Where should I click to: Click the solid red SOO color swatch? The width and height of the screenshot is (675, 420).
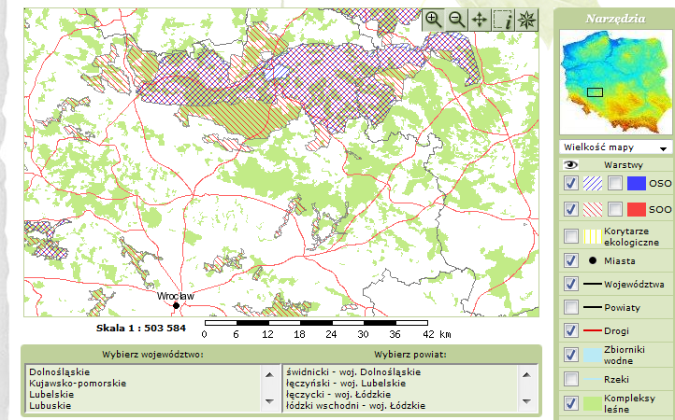click(637, 209)
